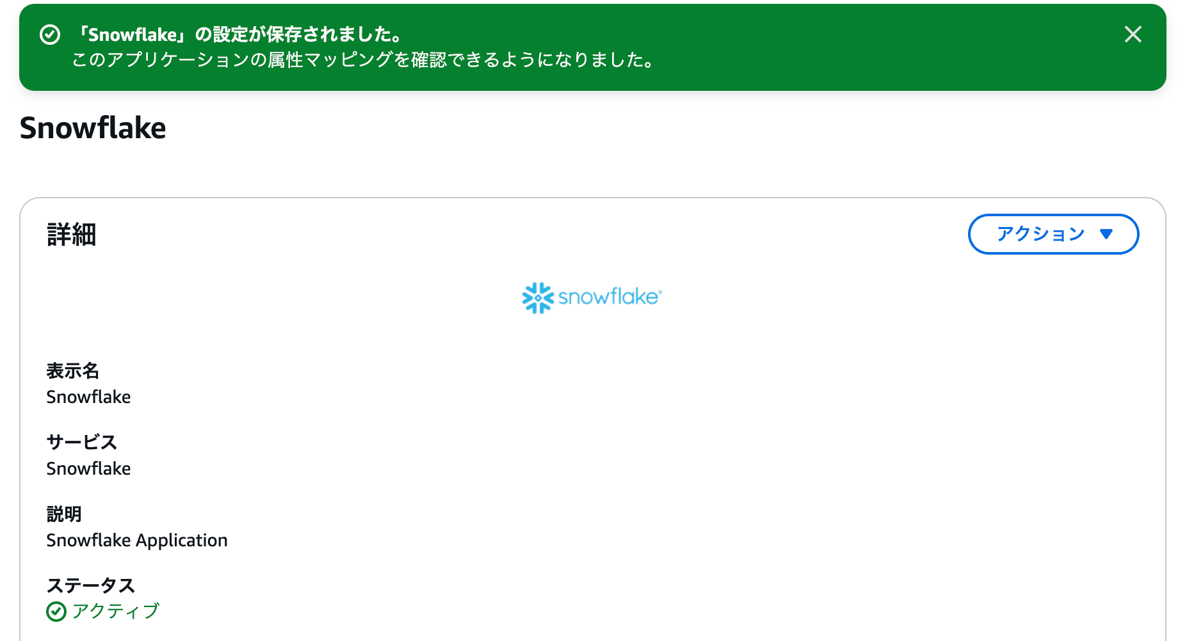Image resolution: width=1178 pixels, height=641 pixels.
Task: Select the アクティブ status text
Action: (115, 611)
